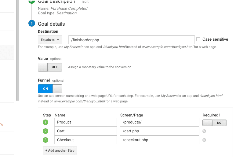Open the Equals to match type dropdown
Image resolution: width=236 pixels, height=162 pixels.
[x=50, y=40]
